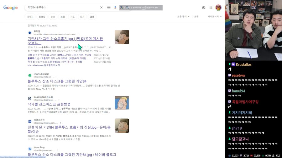
Task: Open the Google account profile avatar
Action: (x=218, y=8)
